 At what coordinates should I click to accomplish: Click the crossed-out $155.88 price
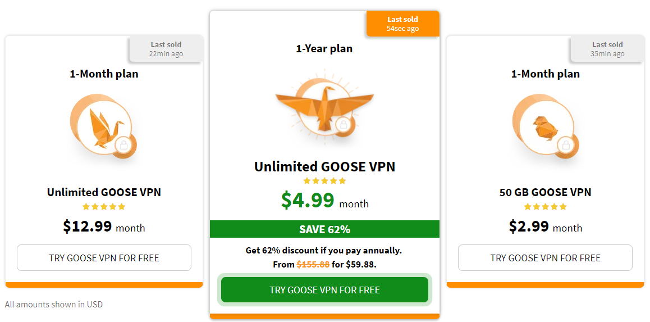(x=313, y=264)
